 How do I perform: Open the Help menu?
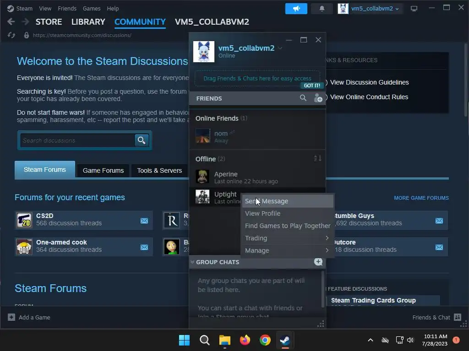pyautogui.click(x=113, y=8)
